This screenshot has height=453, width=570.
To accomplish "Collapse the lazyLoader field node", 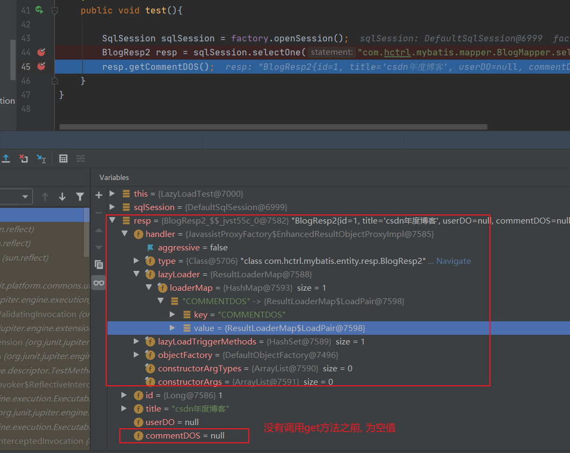I will (x=136, y=274).
